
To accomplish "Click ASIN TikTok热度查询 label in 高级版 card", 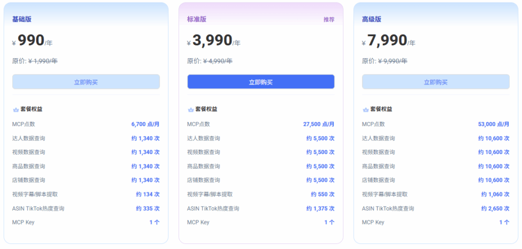I will pyautogui.click(x=388, y=209).
